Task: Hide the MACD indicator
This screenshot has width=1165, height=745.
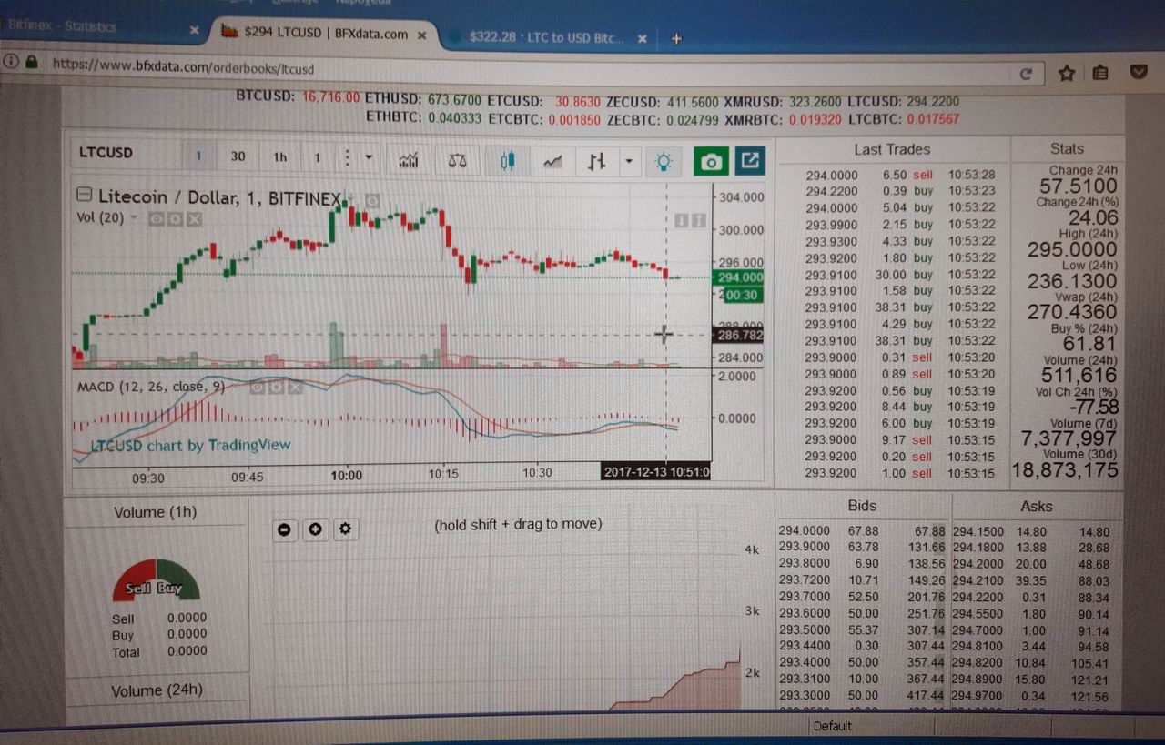Action: [x=258, y=388]
